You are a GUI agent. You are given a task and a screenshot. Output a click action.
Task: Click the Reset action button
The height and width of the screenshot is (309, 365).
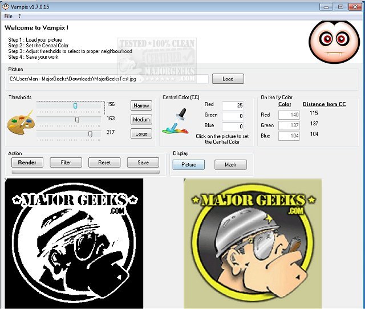pyautogui.click(x=104, y=162)
